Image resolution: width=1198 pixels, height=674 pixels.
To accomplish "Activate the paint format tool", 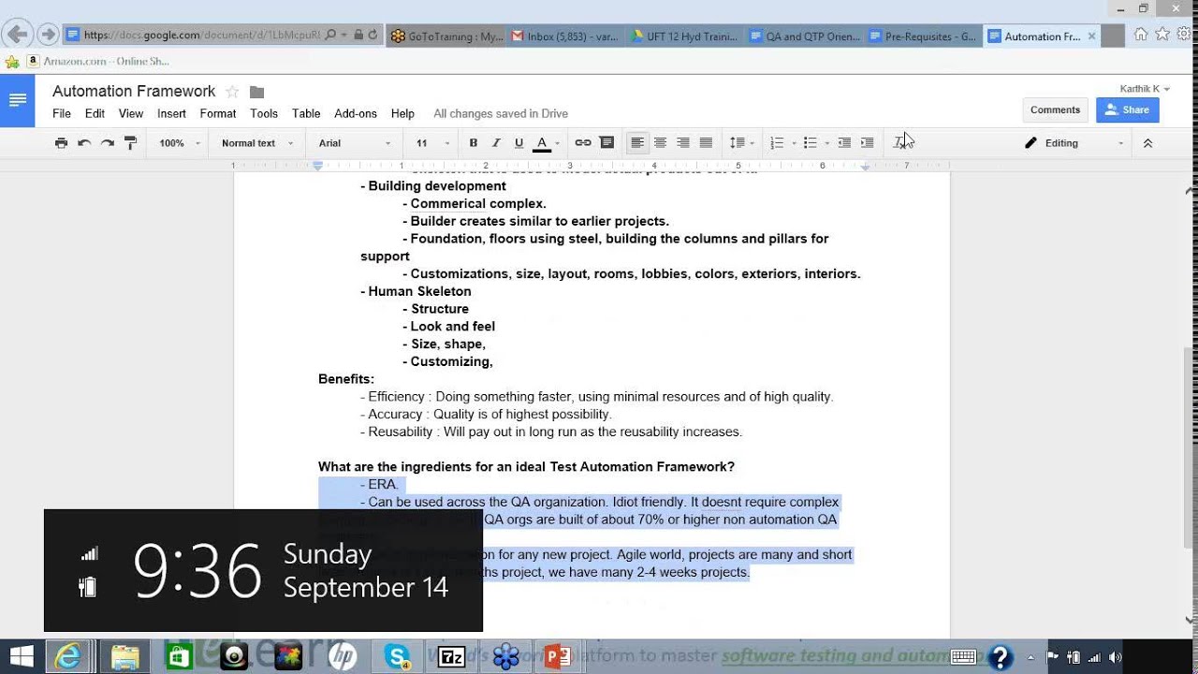I will tap(130, 143).
